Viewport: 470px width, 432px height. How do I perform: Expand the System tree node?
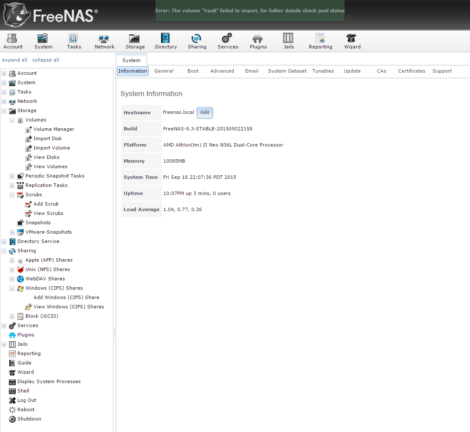point(4,82)
